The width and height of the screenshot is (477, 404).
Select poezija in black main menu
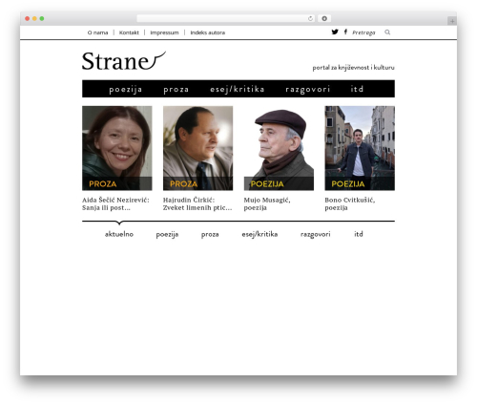pyautogui.click(x=126, y=89)
